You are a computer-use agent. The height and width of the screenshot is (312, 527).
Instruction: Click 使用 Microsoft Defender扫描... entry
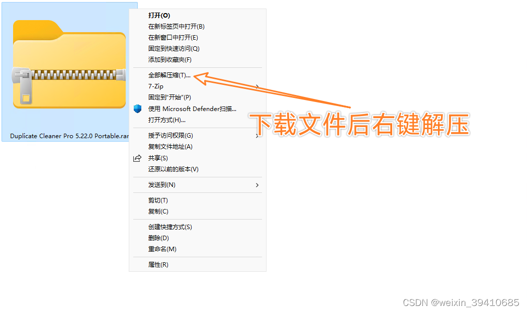(192, 109)
